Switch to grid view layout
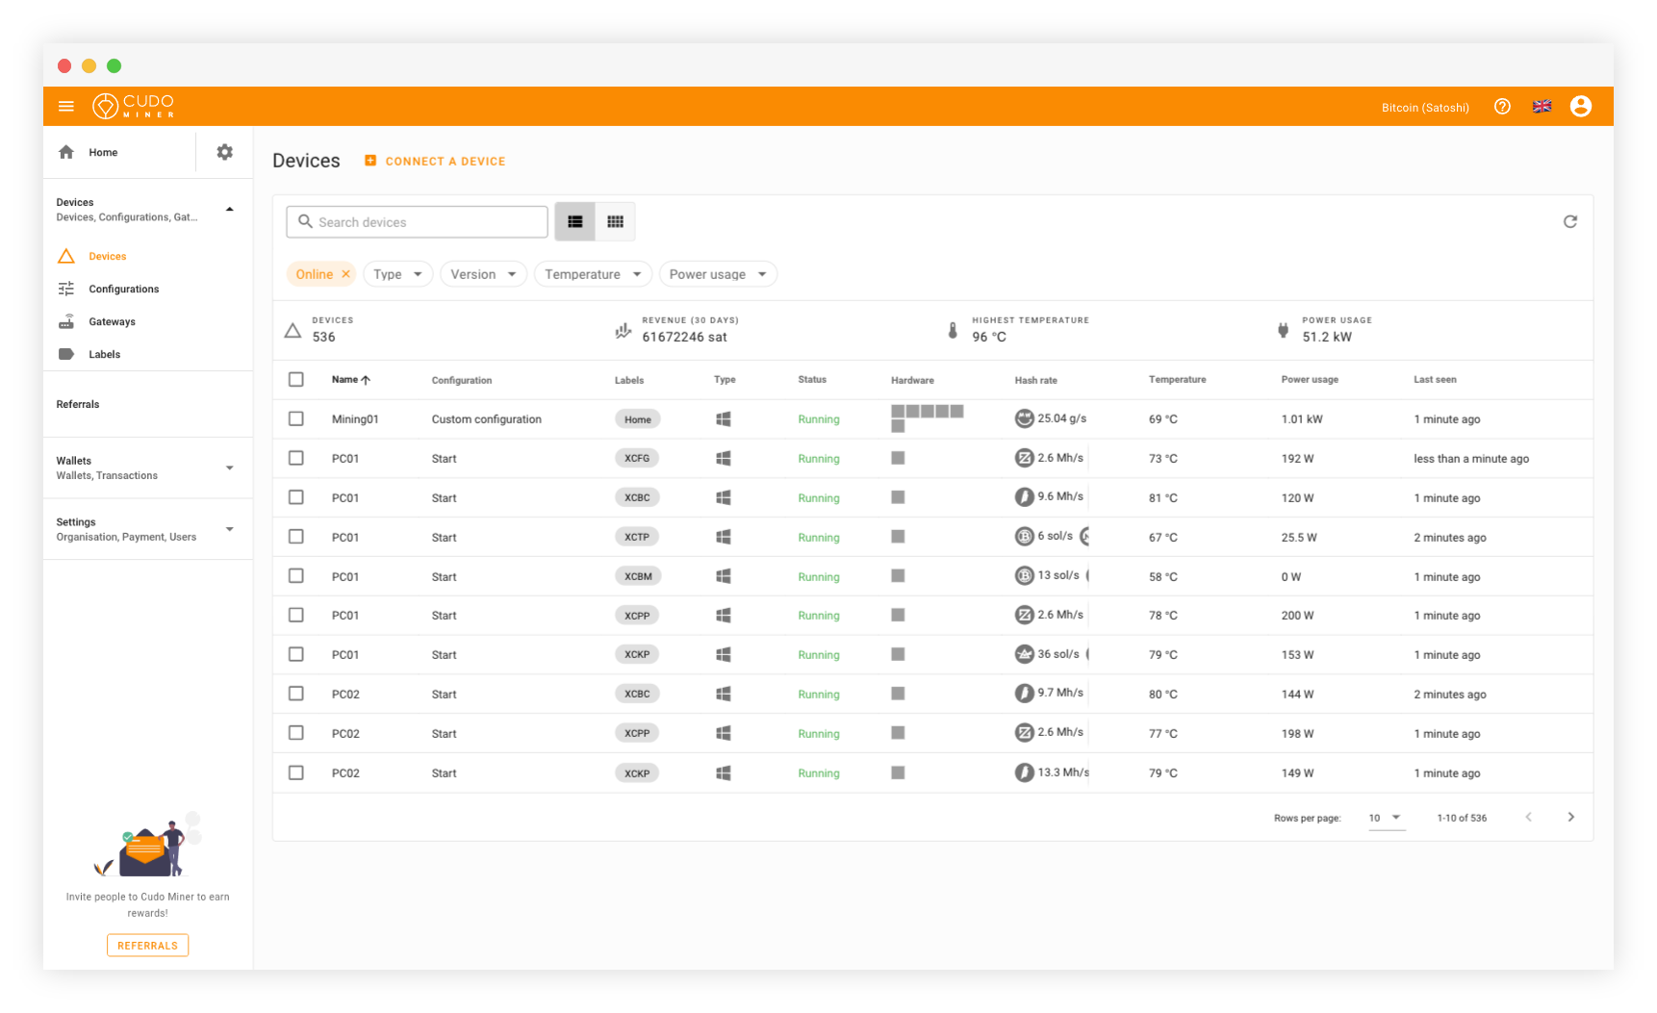Image resolution: width=1657 pixels, height=1013 pixels. pyautogui.click(x=615, y=222)
